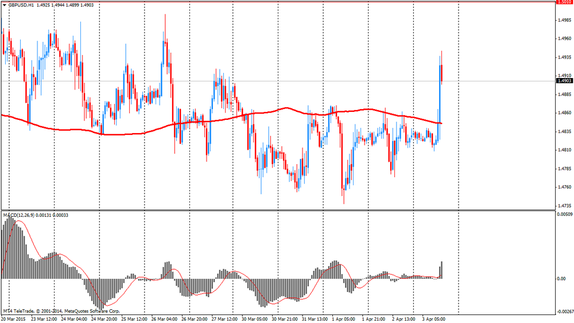Click the MT4 TeleTrade copyright text
This screenshot has height=323, width=574.
[49, 312]
